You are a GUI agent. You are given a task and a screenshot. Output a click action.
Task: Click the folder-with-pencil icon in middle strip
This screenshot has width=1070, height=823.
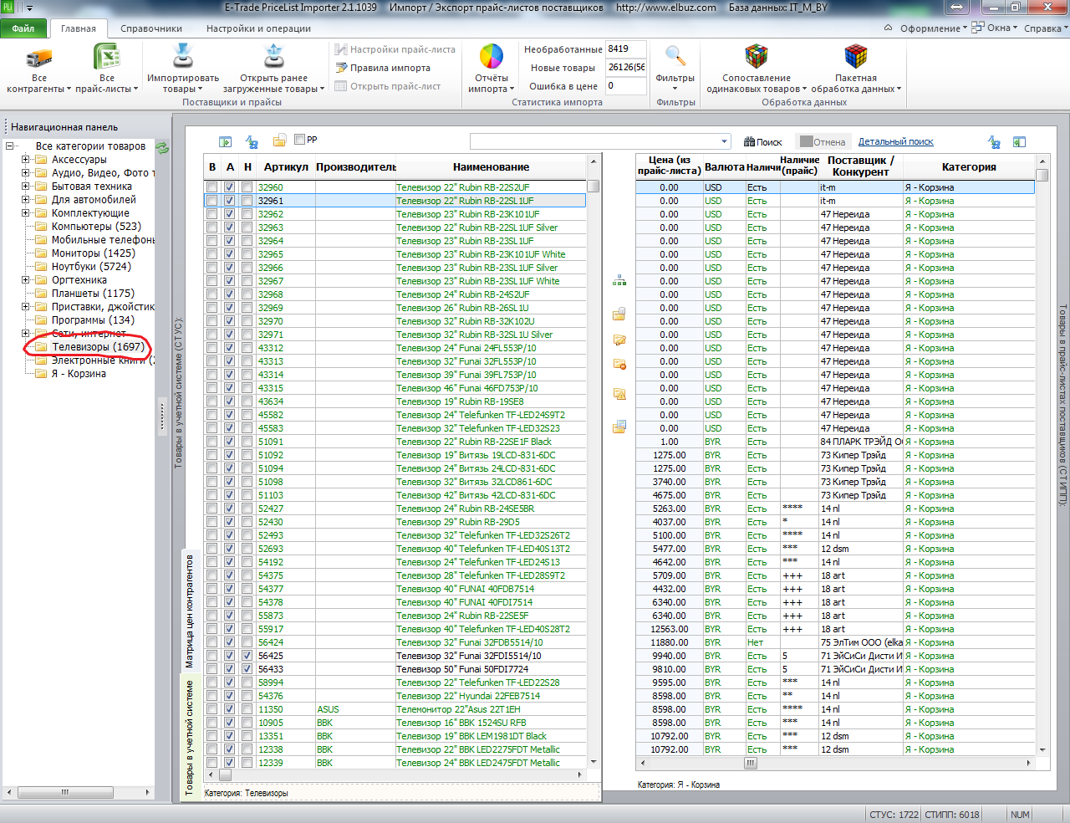619,340
